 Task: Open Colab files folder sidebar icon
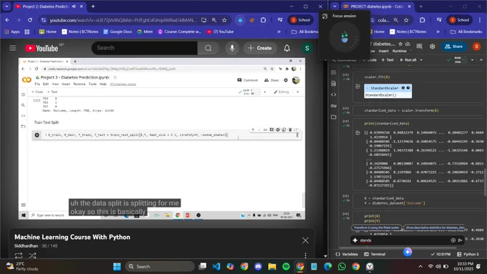334,117
